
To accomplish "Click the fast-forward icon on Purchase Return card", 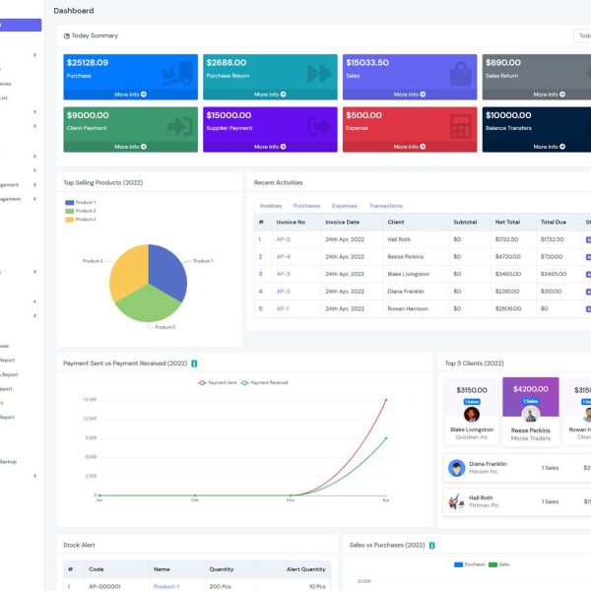I will coord(319,74).
